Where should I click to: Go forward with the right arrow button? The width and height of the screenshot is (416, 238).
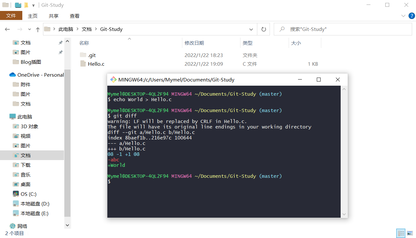pyautogui.click(x=20, y=29)
